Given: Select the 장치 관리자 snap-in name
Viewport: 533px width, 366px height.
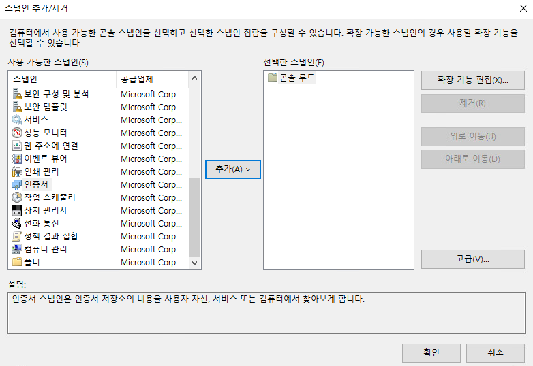Looking at the screenshot, I should click(46, 210).
